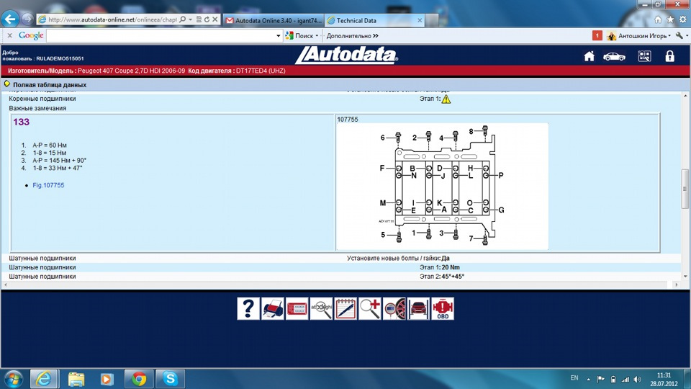Open the Антошкин Игорь account dropdown
Screen dimensions: 691x389
coord(644,35)
